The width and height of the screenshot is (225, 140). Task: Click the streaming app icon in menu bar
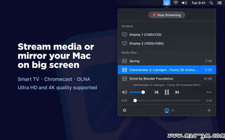[x=167, y=3]
